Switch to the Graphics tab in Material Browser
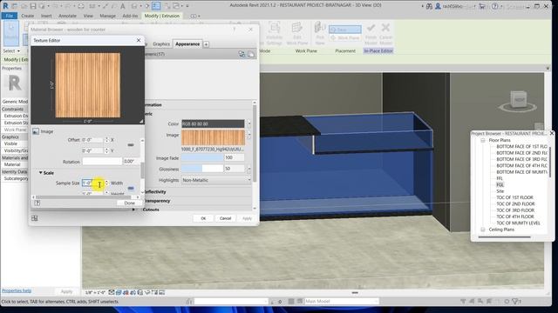This screenshot has height=313, width=558. click(x=161, y=44)
